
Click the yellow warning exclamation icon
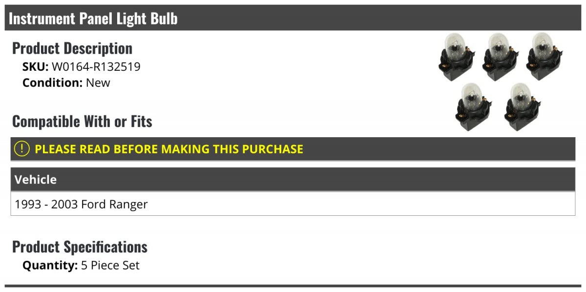tap(21, 149)
